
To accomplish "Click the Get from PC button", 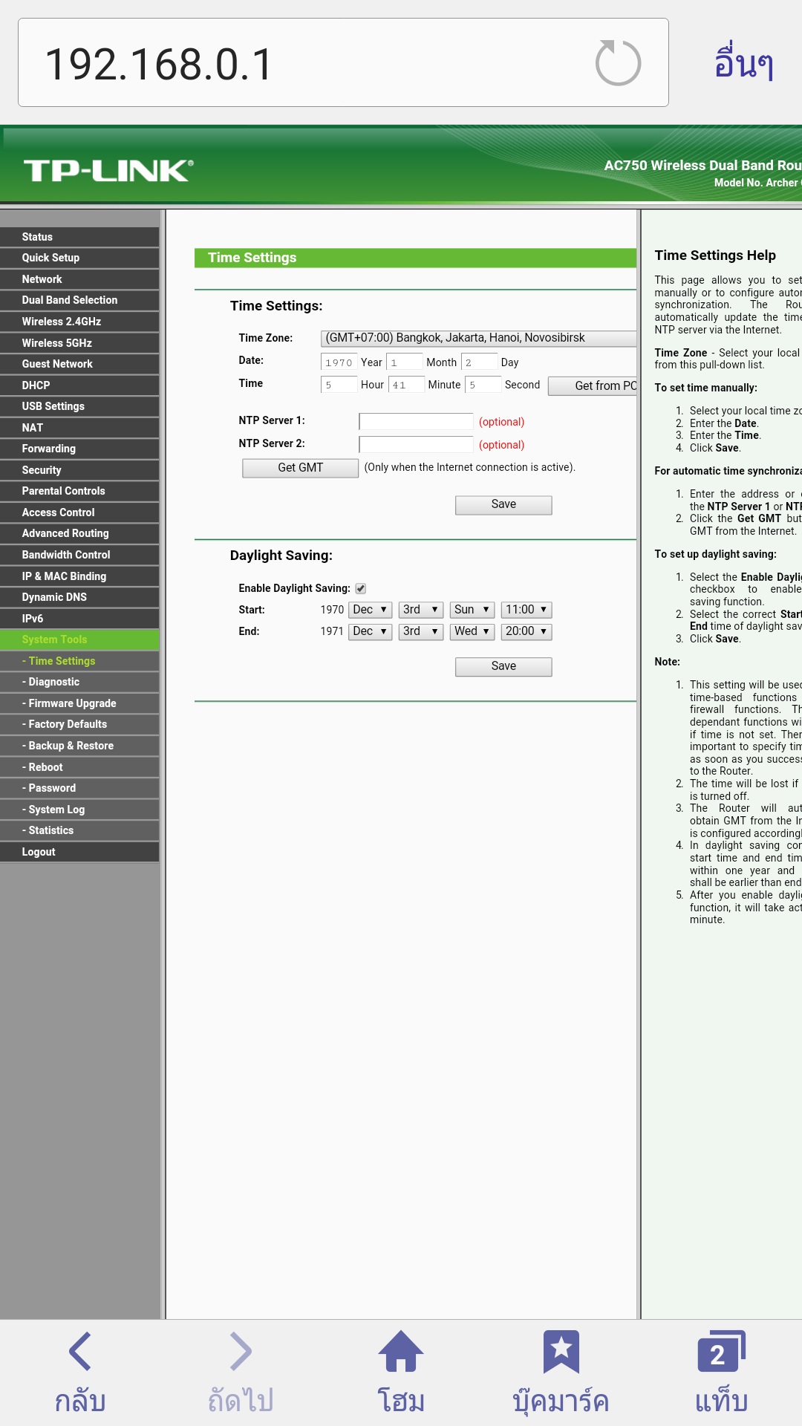I will [593, 386].
